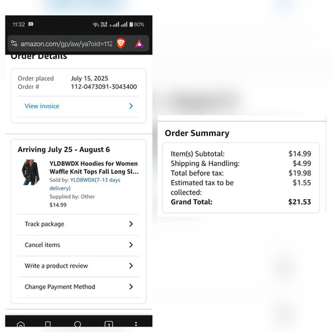
Task: Tap the amazon.com address bar
Action: (66, 44)
